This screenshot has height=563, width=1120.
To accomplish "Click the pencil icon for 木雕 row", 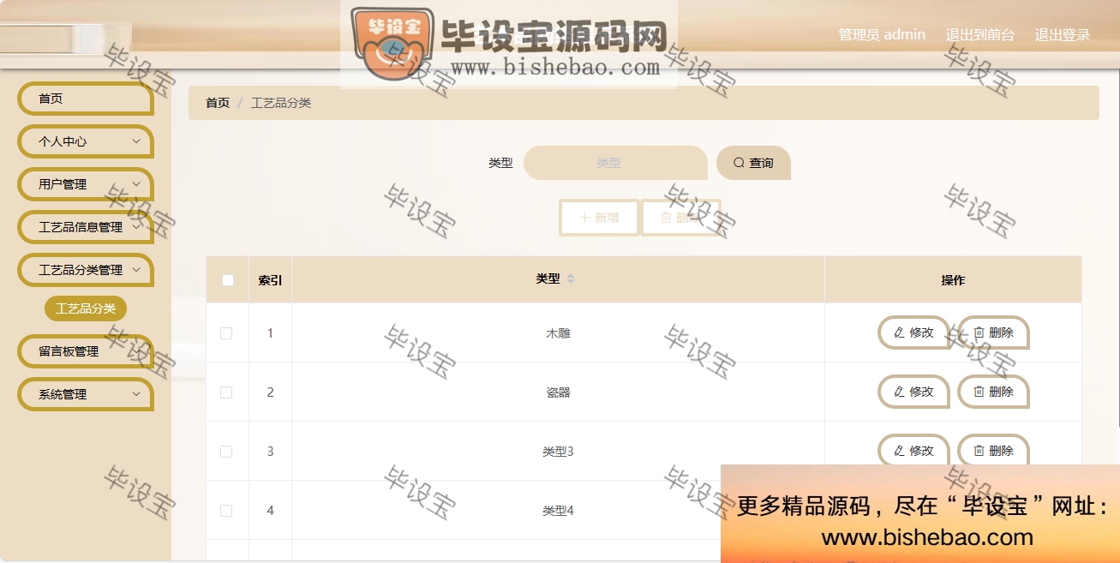I will pos(899,332).
